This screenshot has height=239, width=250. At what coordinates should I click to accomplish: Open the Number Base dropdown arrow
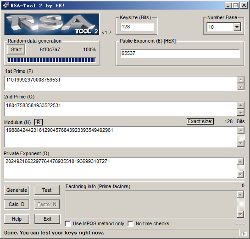point(237,27)
